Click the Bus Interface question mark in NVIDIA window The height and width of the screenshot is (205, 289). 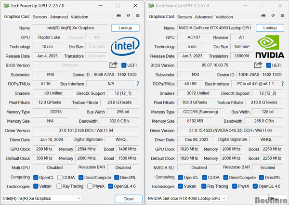coord(282,84)
